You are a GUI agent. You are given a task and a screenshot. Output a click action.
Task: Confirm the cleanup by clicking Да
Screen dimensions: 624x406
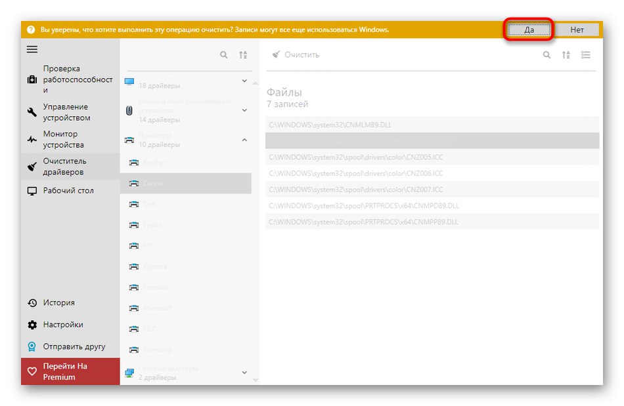529,30
